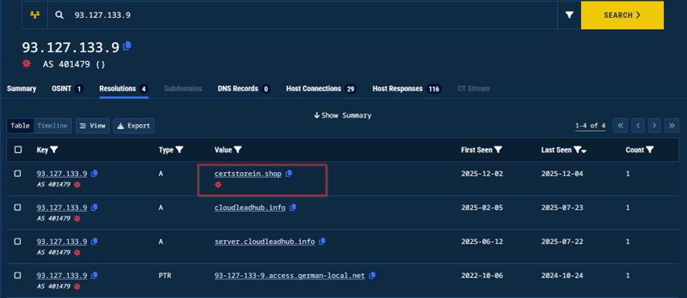Go to the previous results page
Screen dimensions: 687x298
[637, 125]
